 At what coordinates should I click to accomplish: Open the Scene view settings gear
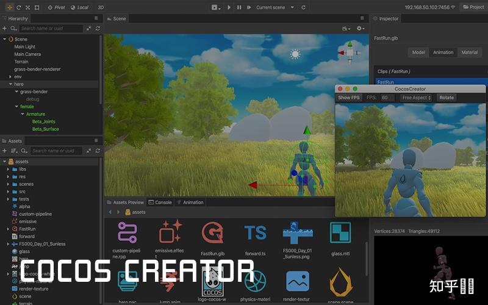click(x=360, y=28)
